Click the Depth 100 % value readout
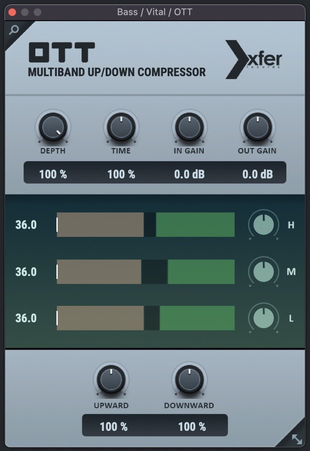The width and height of the screenshot is (310, 451). 53,174
